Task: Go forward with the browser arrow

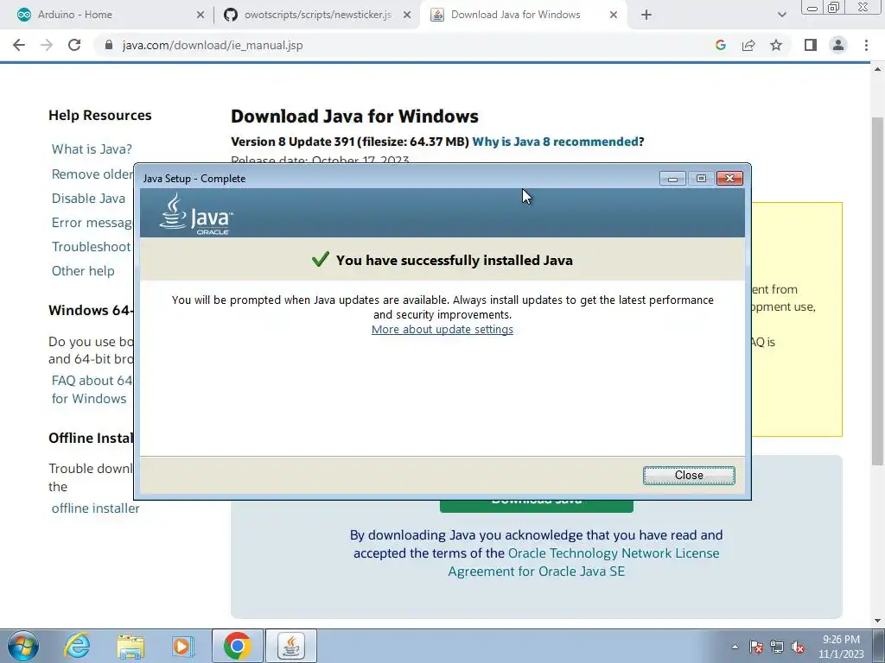Action: click(x=47, y=45)
